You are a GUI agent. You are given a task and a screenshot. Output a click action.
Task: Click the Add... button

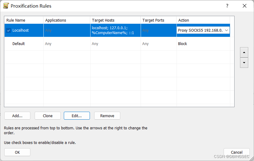click(17, 116)
